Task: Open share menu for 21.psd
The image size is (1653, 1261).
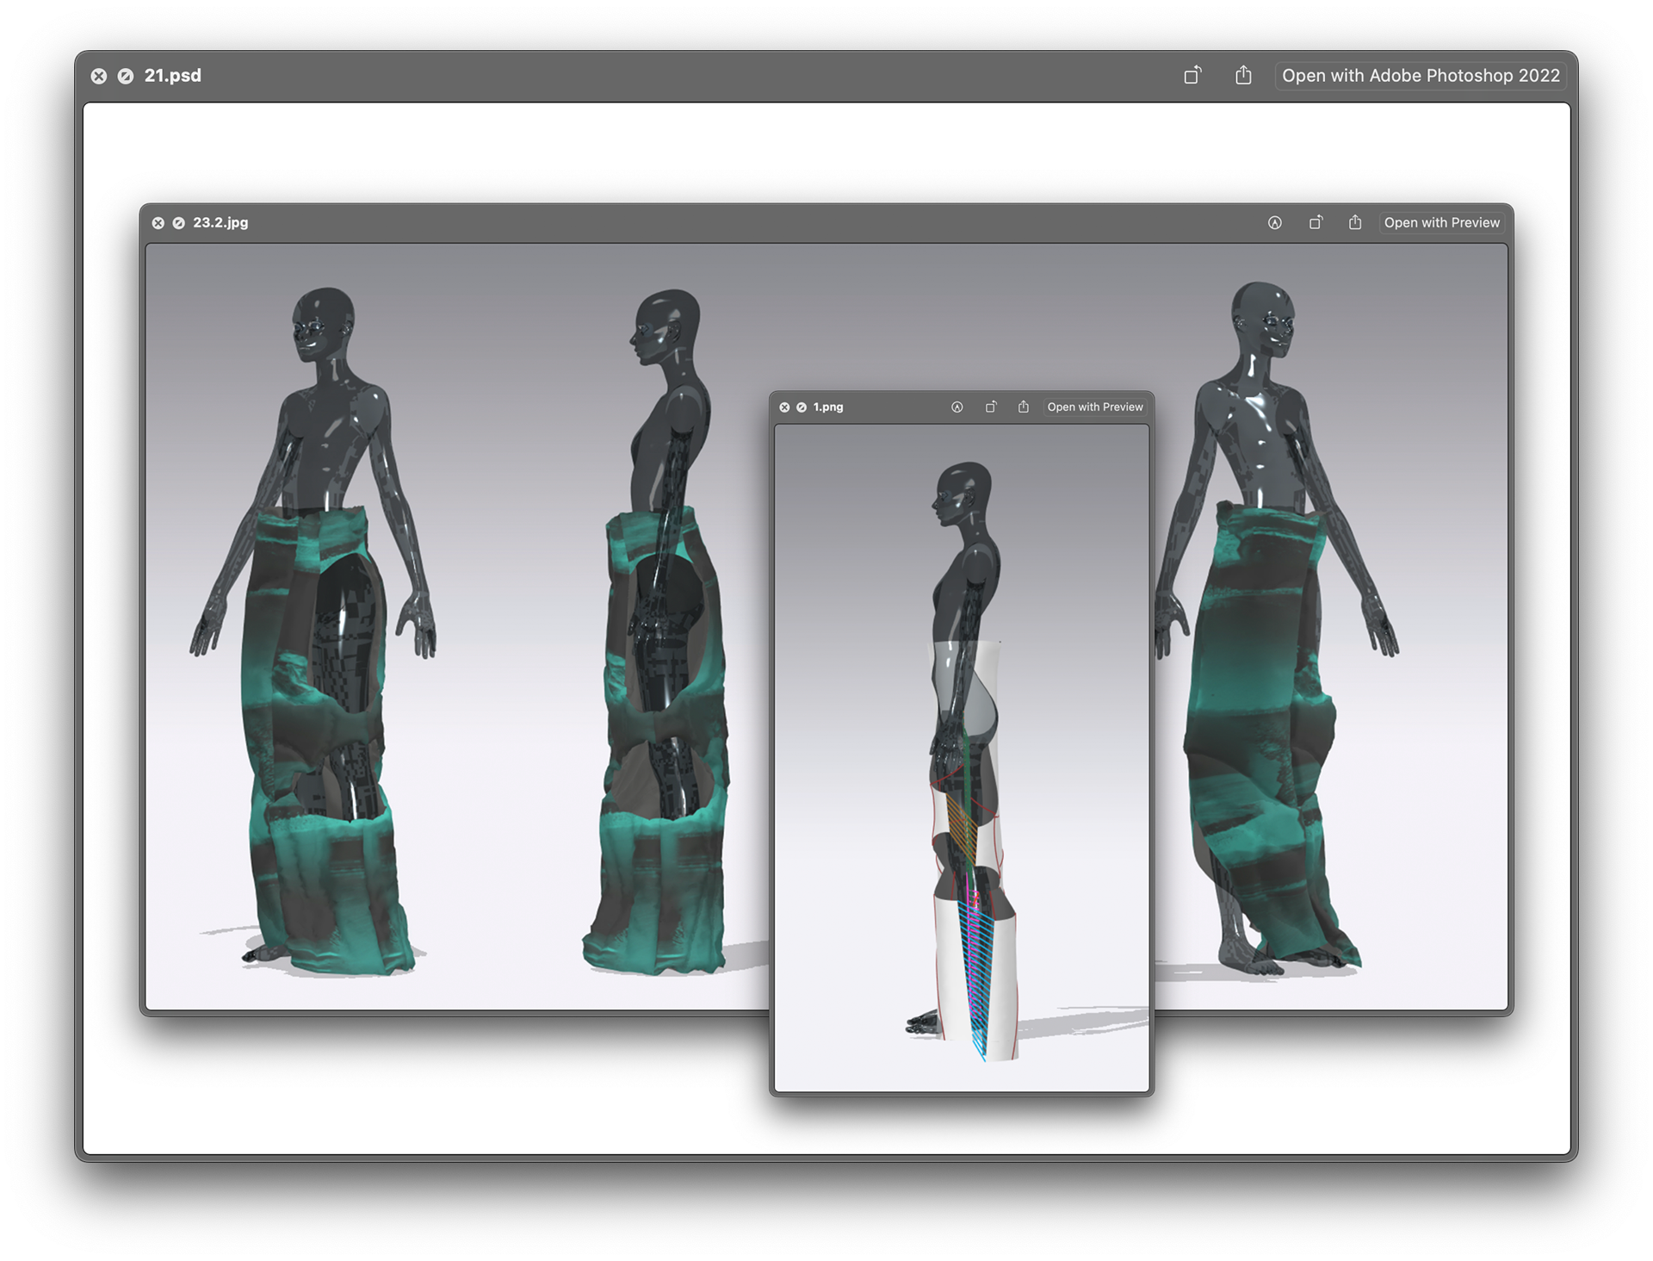Action: (1243, 76)
